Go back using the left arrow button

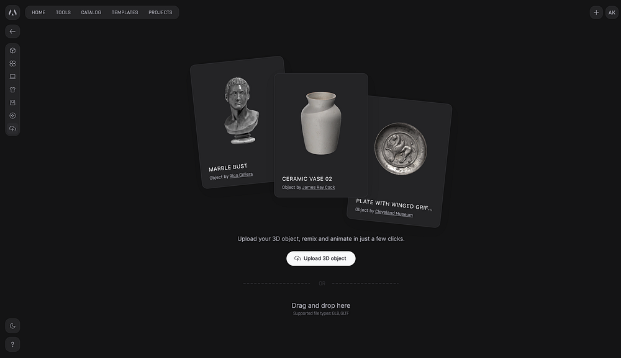pos(12,31)
